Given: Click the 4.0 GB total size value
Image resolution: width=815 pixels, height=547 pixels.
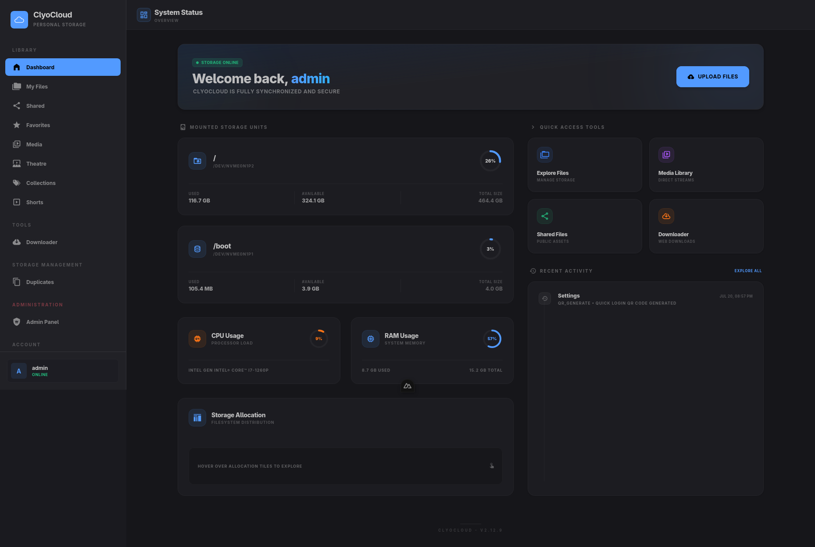Looking at the screenshot, I should 494,289.
